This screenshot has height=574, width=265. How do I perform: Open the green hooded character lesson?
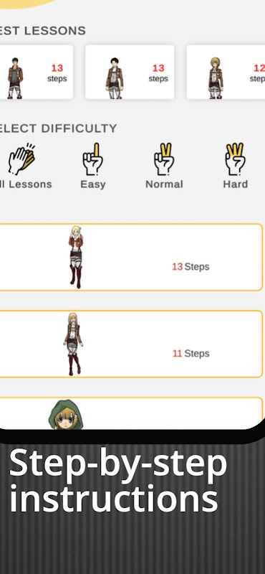131,413
